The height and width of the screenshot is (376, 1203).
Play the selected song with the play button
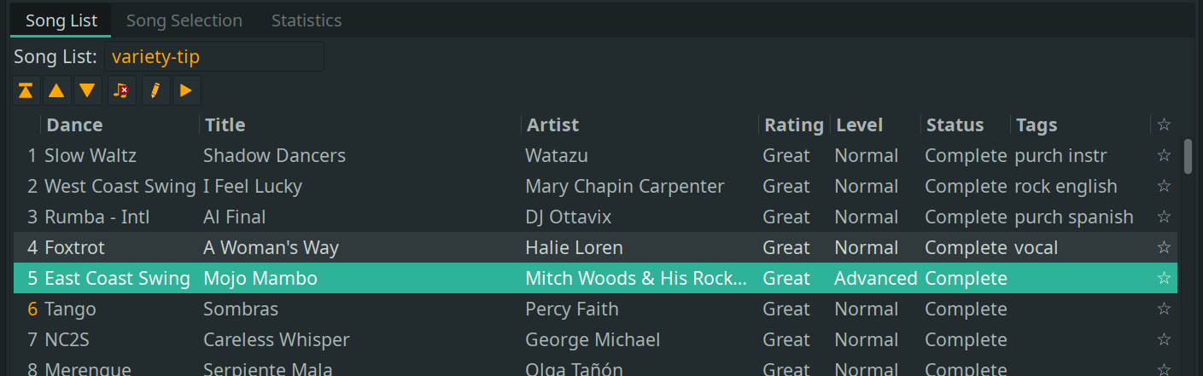[186, 90]
